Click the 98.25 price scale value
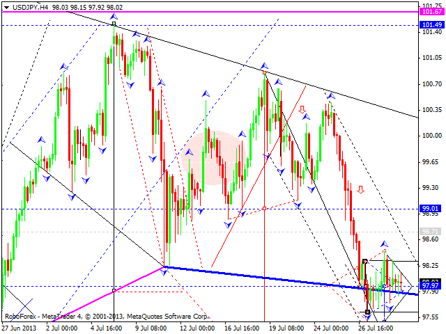This screenshot has height=334, width=446. [432, 266]
